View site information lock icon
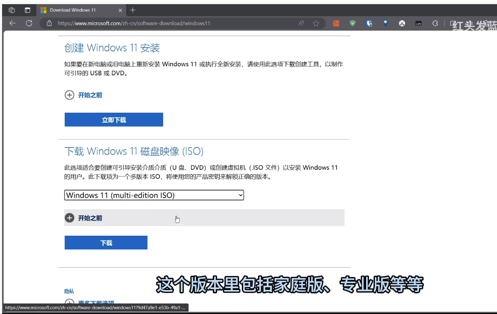Image resolution: width=497 pixels, height=314 pixels. [49, 23]
